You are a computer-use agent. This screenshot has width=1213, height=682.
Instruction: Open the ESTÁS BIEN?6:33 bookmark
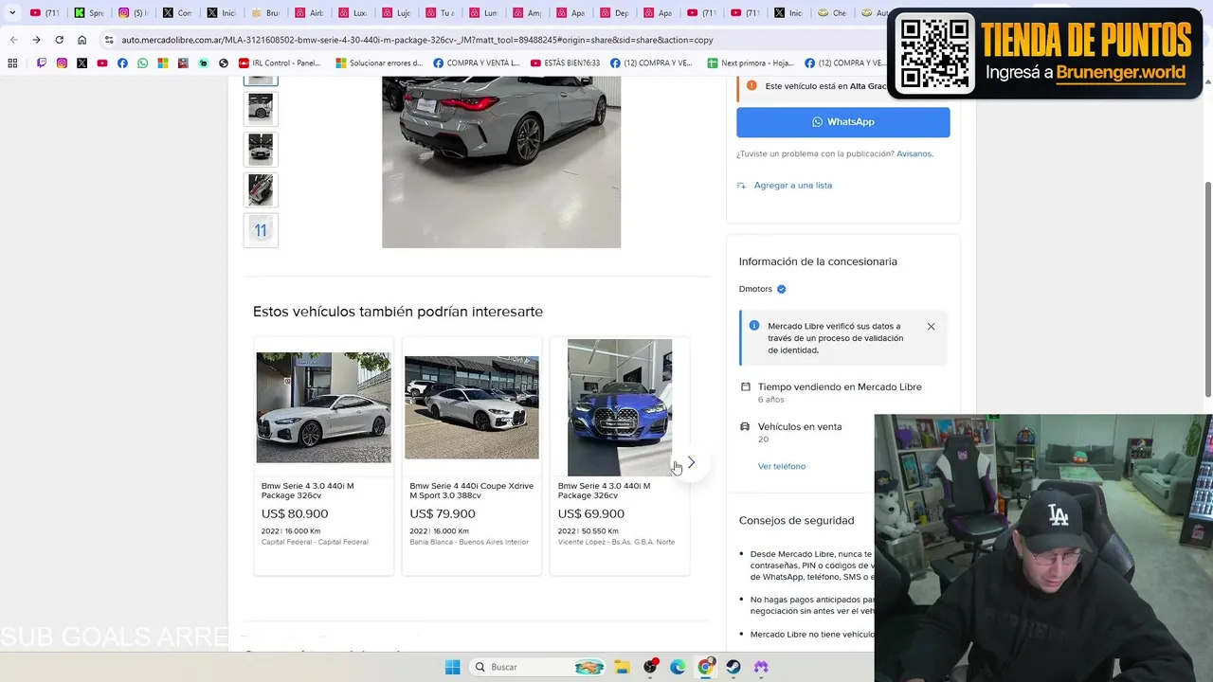[565, 63]
